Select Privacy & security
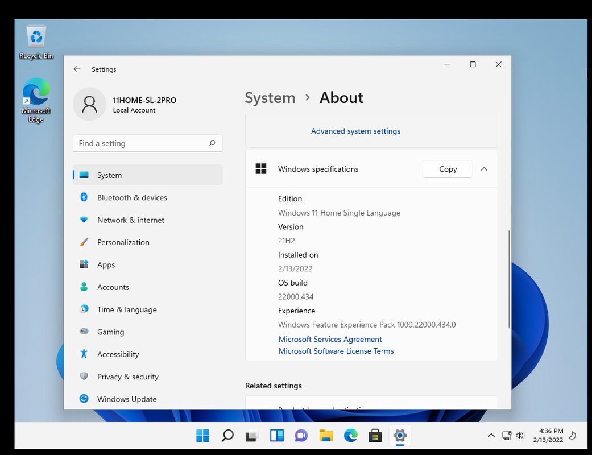592x455 pixels. pyautogui.click(x=148, y=377)
